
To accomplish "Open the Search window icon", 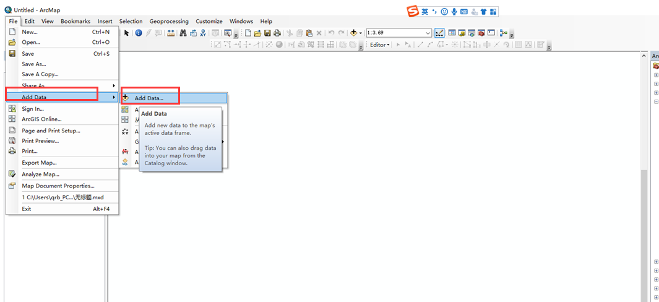I will click(472, 33).
